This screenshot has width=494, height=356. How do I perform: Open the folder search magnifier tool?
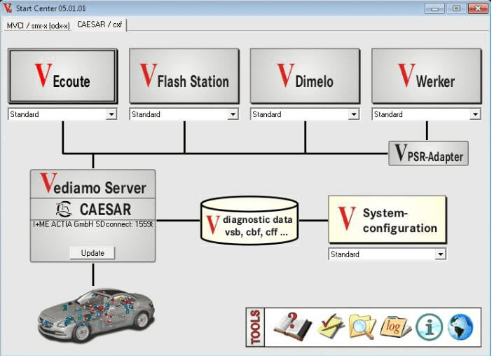[x=362, y=327]
